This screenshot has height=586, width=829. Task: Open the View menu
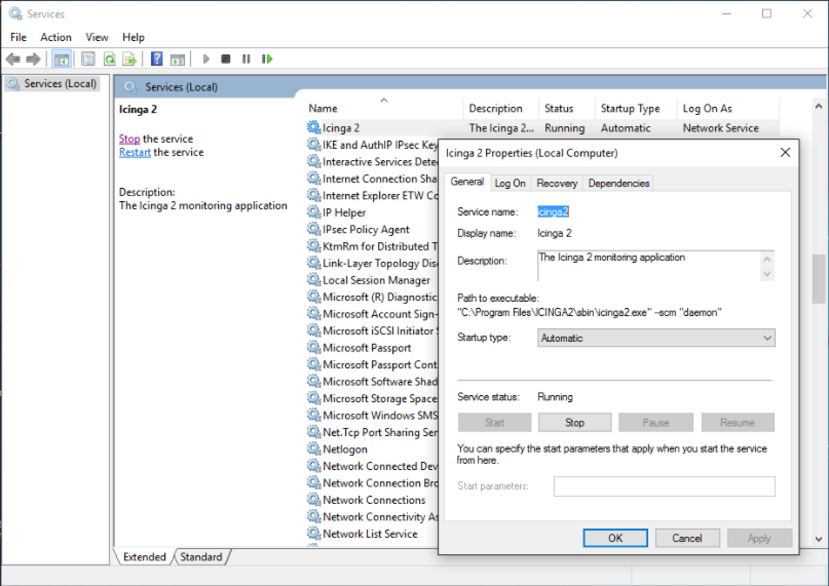[x=97, y=37]
